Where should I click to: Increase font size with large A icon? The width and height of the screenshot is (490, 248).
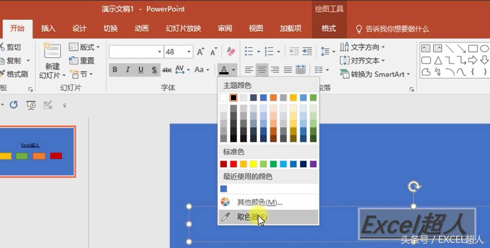point(200,52)
